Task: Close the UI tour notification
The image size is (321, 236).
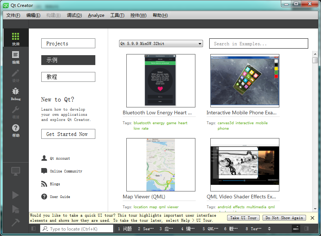Action: tap(312, 218)
